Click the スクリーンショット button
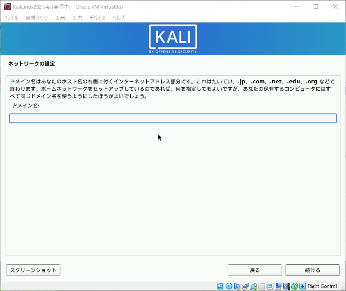346x291 pixels. 33,270
